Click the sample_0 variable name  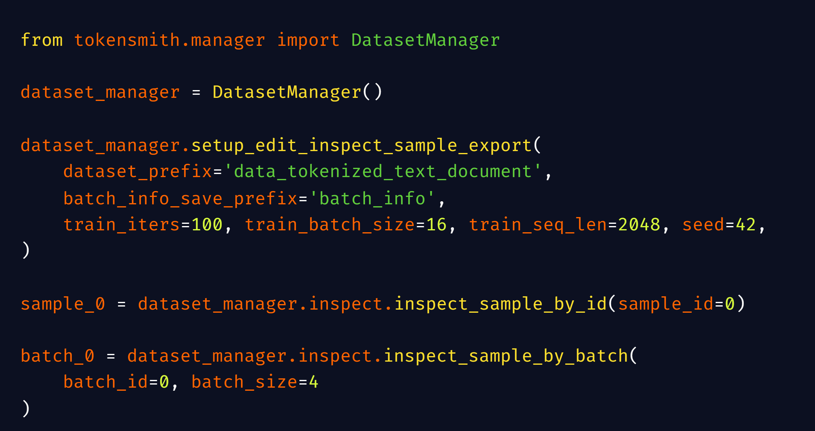63,304
